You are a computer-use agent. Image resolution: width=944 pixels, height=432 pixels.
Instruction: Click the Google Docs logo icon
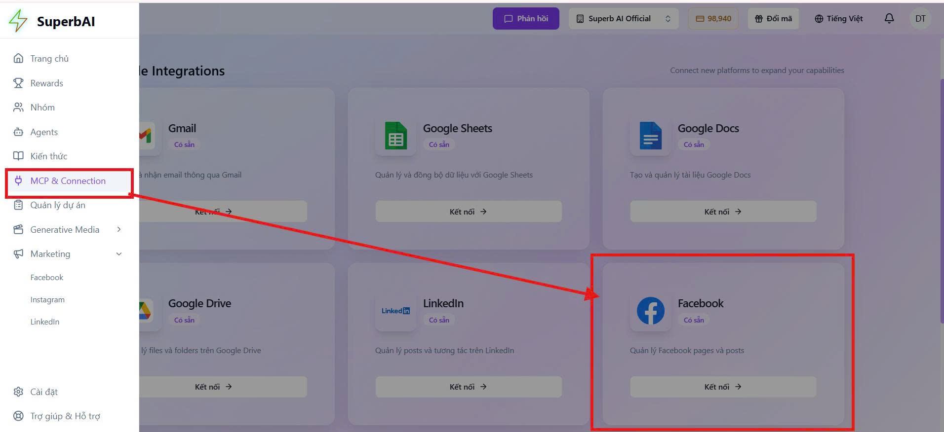[x=650, y=135]
